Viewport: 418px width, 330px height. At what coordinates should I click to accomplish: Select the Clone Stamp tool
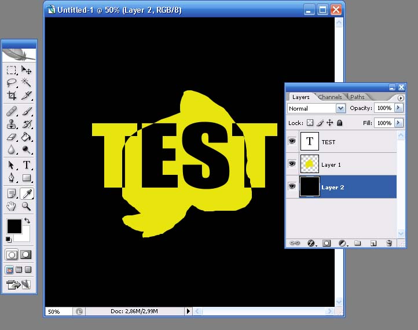(x=12, y=124)
